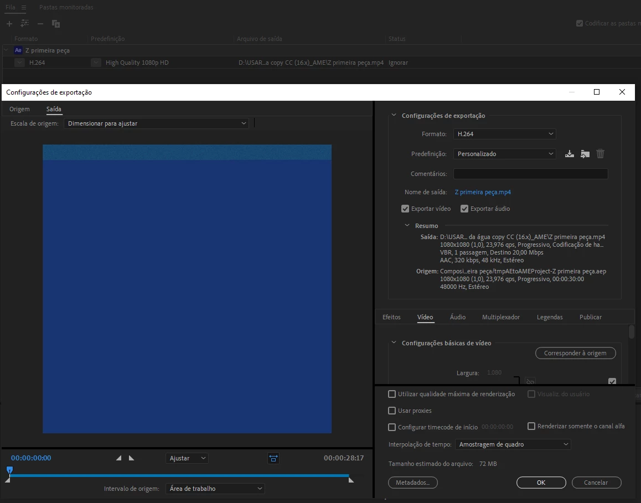Open the Efeitos tab
Image resolution: width=641 pixels, height=503 pixels.
click(x=391, y=317)
